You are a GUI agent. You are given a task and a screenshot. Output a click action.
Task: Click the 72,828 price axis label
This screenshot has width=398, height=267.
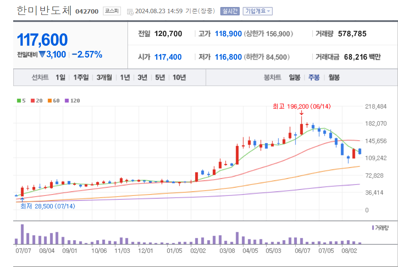pyautogui.click(x=374, y=176)
